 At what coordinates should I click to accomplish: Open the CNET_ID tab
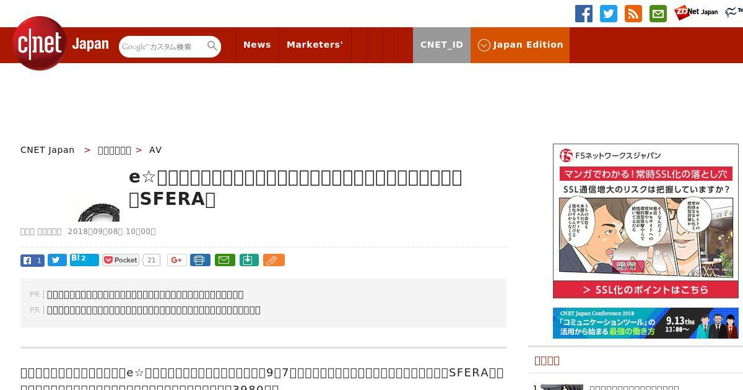pyautogui.click(x=441, y=45)
